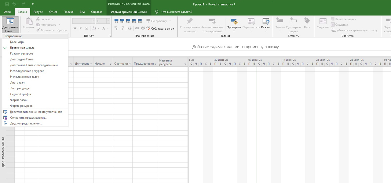Toggle Соблюдать связи option
The width and height of the screenshot is (391, 183).
pyautogui.click(x=160, y=28)
